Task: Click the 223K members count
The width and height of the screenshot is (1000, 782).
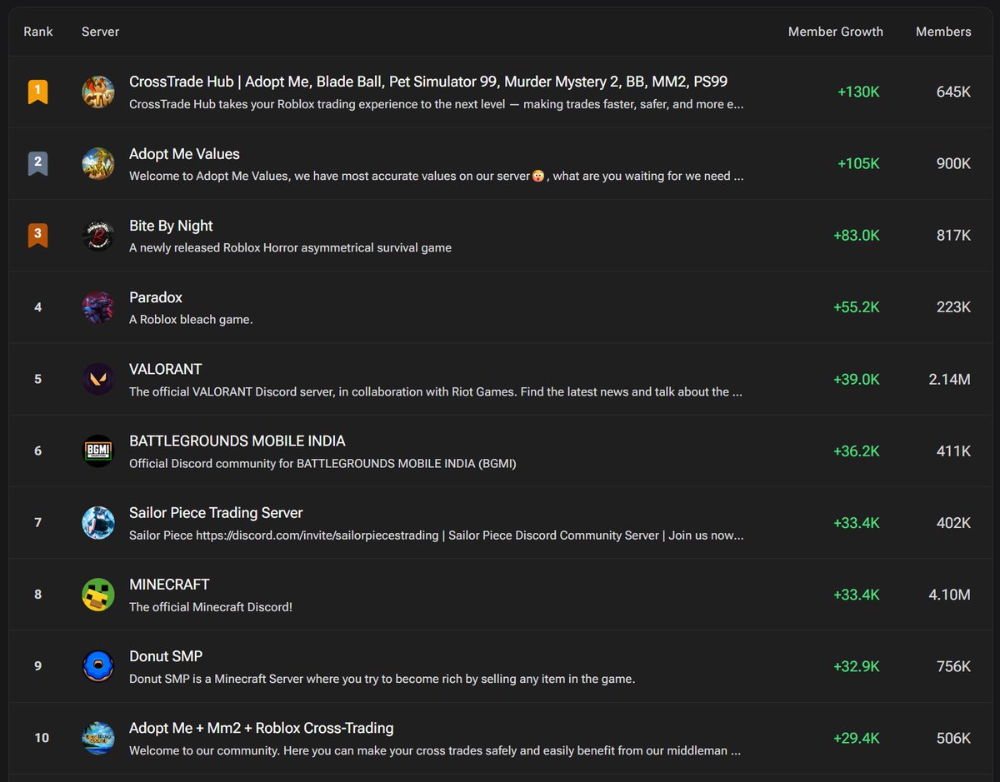Action: 953,307
